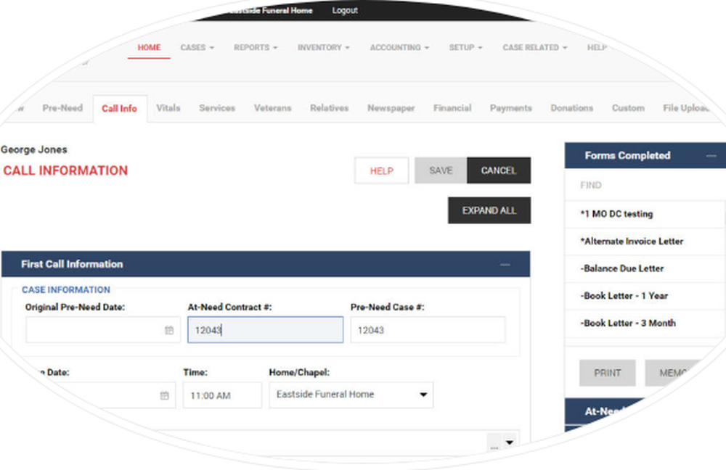The image size is (726, 470).
Task: Open the SETUP menu
Action: [465, 48]
